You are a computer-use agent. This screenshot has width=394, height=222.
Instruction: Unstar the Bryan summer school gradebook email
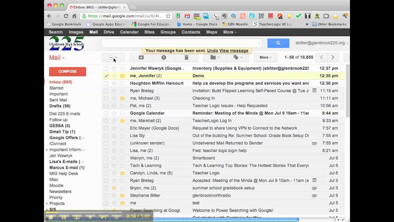(x=114, y=188)
